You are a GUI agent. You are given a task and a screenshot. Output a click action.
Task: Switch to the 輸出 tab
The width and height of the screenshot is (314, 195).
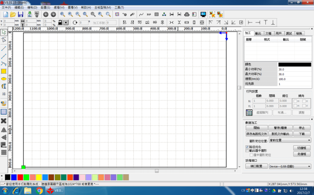coord(258,33)
